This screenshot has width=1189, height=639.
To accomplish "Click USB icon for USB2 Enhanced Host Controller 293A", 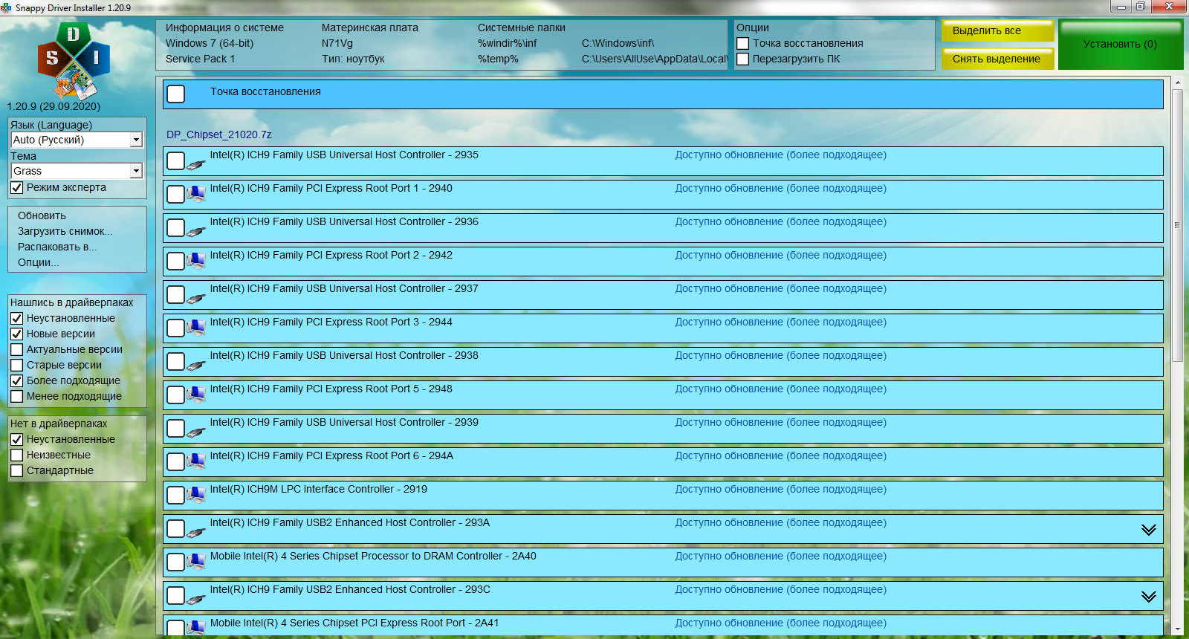I will click(196, 532).
